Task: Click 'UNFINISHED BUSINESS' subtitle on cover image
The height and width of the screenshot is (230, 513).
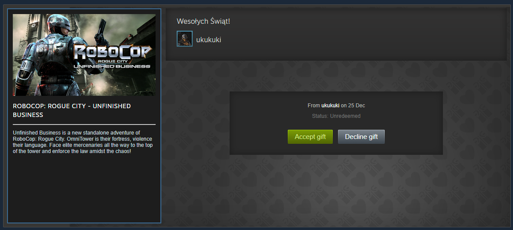Action: tap(112, 66)
